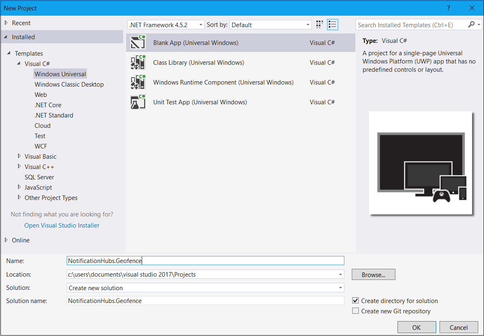Image resolution: width=484 pixels, height=336 pixels.
Task: Select the Windows Runtime Component template icon
Action: click(138, 82)
